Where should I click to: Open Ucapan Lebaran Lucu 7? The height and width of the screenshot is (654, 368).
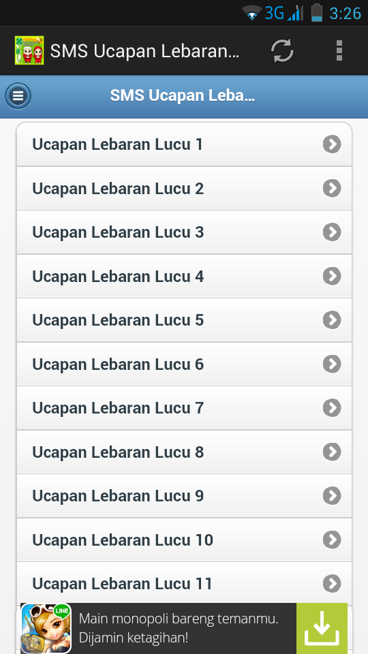point(184,408)
